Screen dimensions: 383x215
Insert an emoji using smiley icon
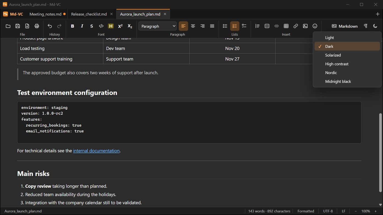tap(315, 26)
